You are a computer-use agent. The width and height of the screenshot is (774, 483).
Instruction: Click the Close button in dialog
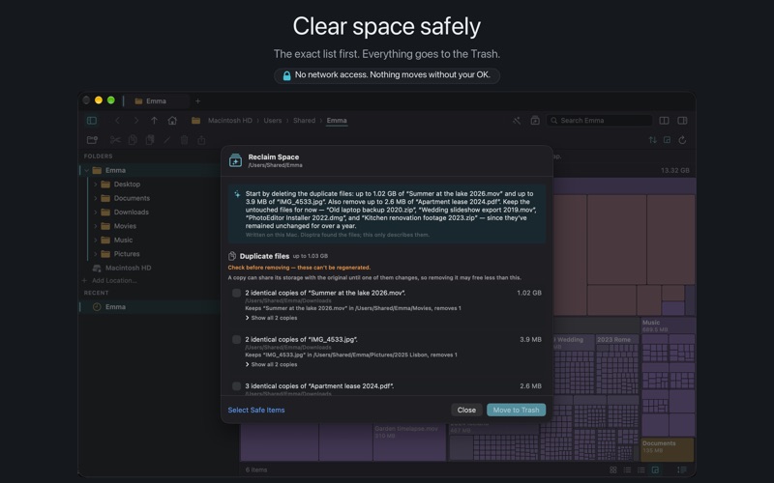(466, 410)
